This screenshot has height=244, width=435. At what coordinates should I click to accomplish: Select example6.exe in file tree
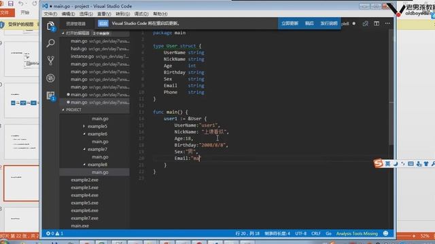point(94,211)
